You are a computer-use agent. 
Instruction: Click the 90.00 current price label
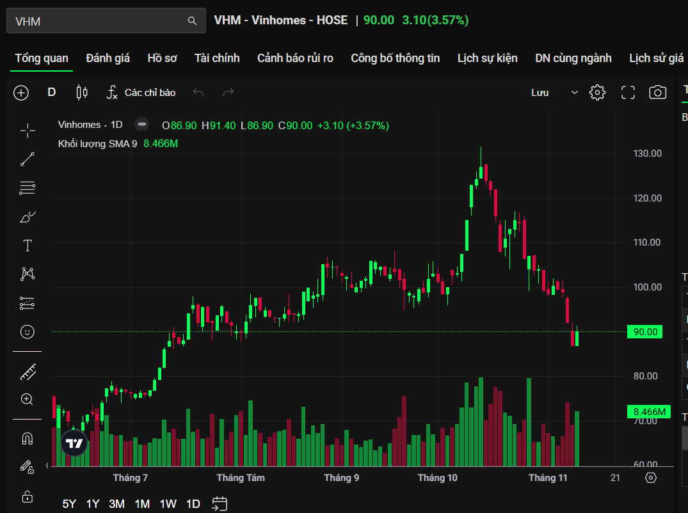tap(644, 332)
